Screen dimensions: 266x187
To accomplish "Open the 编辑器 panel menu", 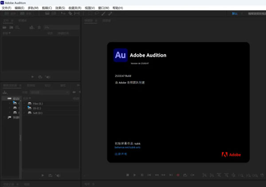I will (x=96, y=21).
